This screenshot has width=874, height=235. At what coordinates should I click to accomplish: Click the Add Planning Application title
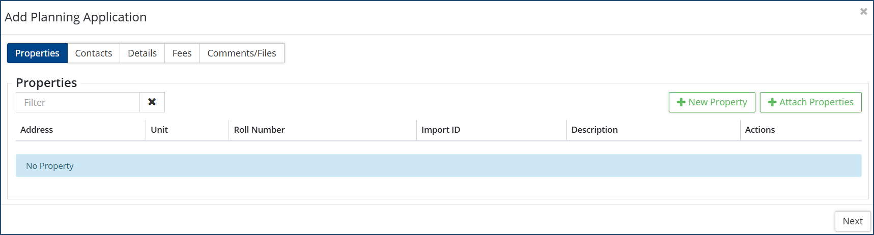(76, 17)
